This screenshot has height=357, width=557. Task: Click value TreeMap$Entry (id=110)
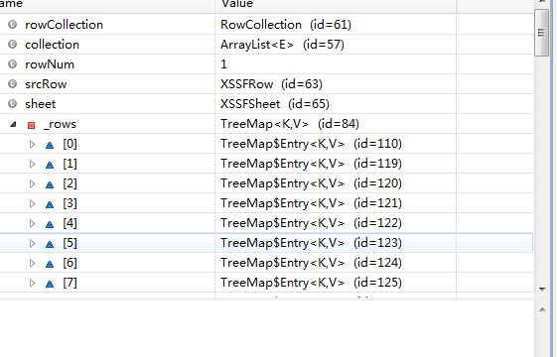click(x=311, y=144)
